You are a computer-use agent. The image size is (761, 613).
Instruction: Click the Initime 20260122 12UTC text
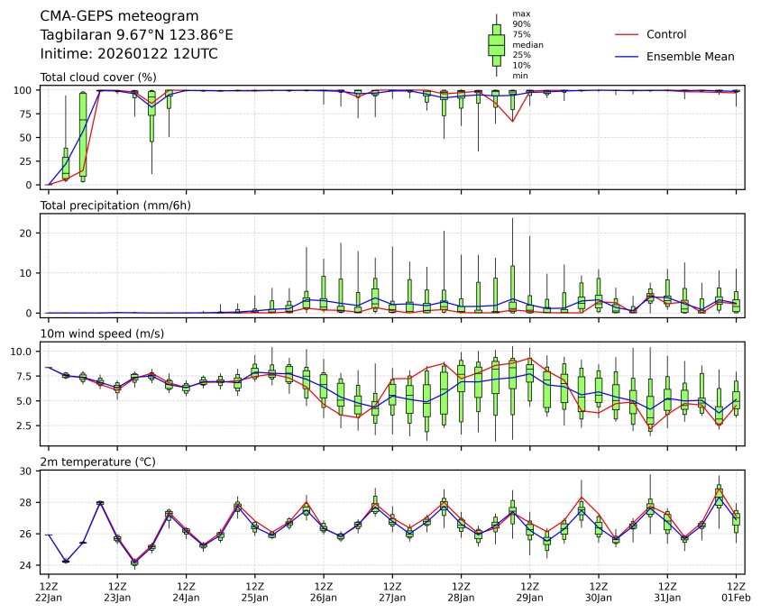pos(129,54)
